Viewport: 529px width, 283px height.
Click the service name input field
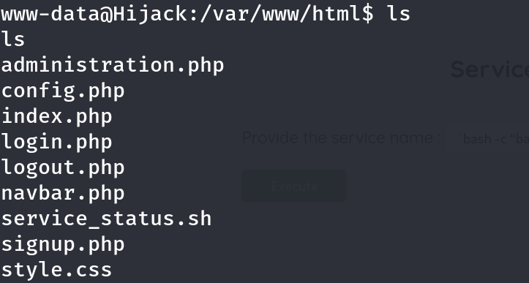coord(487,138)
